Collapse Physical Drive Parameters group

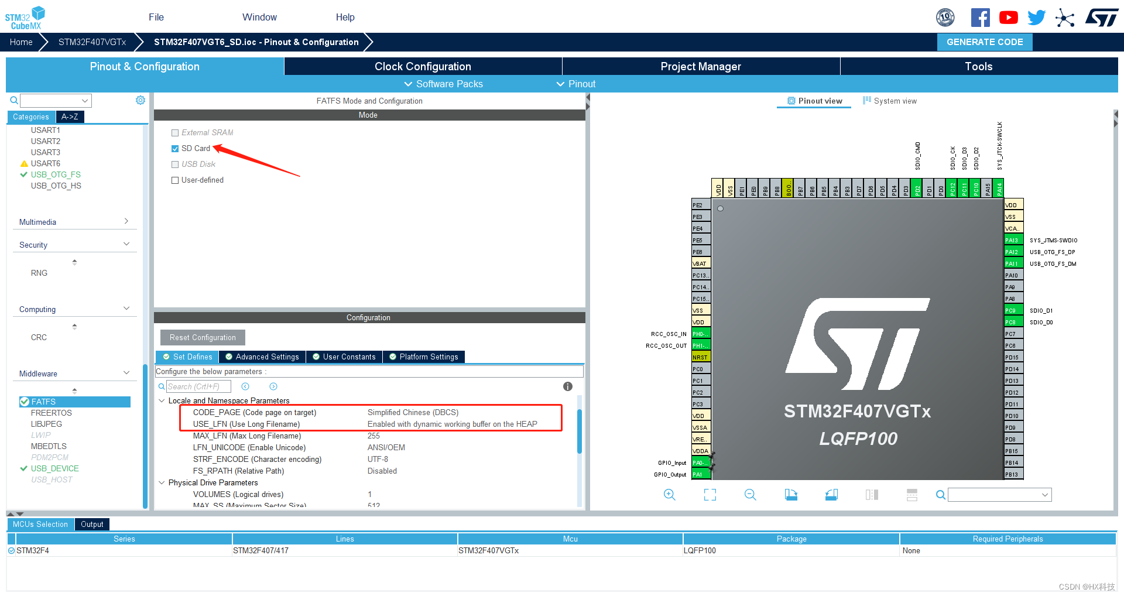[x=162, y=482]
